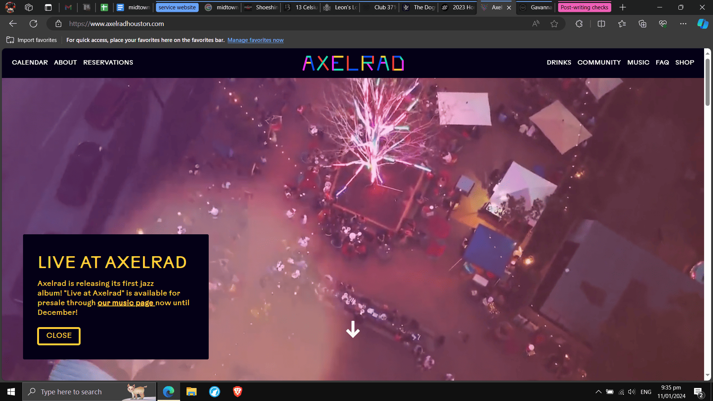This screenshot has height=401, width=713.
Task: Go to RESERVATIONS page
Action: [x=108, y=62]
